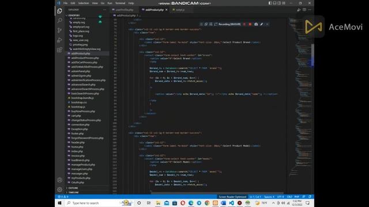The width and height of the screenshot is (369, 207).
Task: Open header.php in the explorer
Action: [x=78, y=143]
